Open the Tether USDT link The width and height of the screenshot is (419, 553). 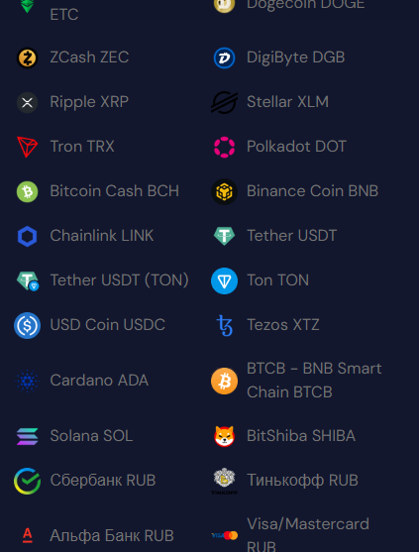(x=275, y=236)
